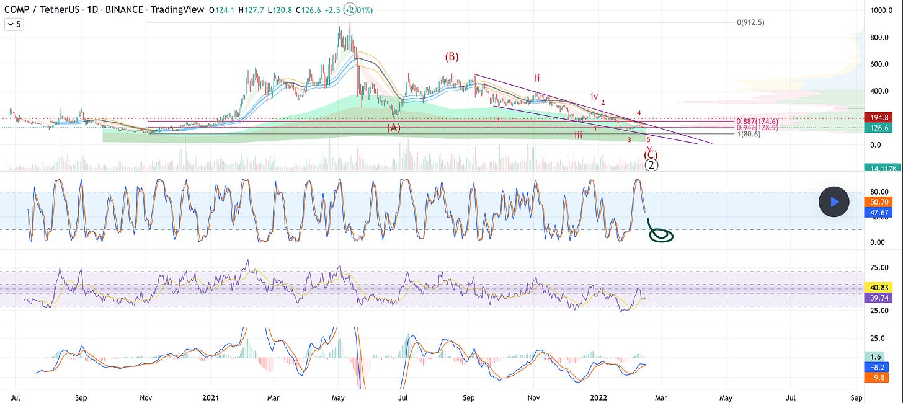Click the circled plus icon near price change
The height and width of the screenshot is (403, 903).
[x=350, y=10]
